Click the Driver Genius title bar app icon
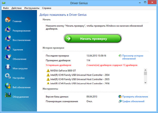Image resolution: width=158 pixels, height=113 pixels. tap(3, 3)
